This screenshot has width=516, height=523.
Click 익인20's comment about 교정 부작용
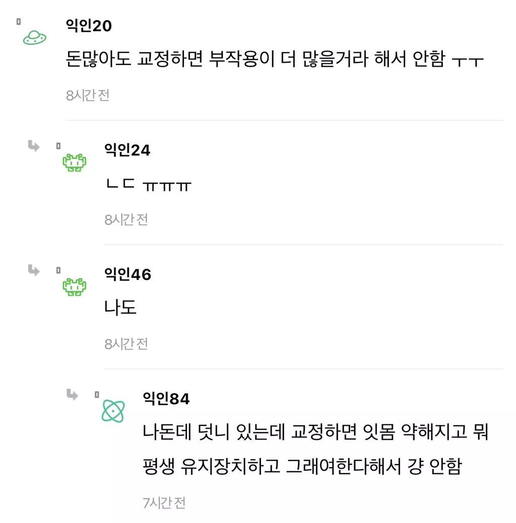click(x=275, y=60)
